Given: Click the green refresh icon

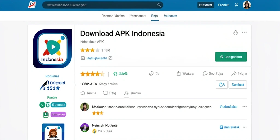Looking at the screenshot, I should [x=115, y=74].
